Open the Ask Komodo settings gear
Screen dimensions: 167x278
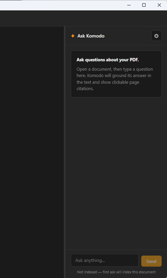point(156,36)
